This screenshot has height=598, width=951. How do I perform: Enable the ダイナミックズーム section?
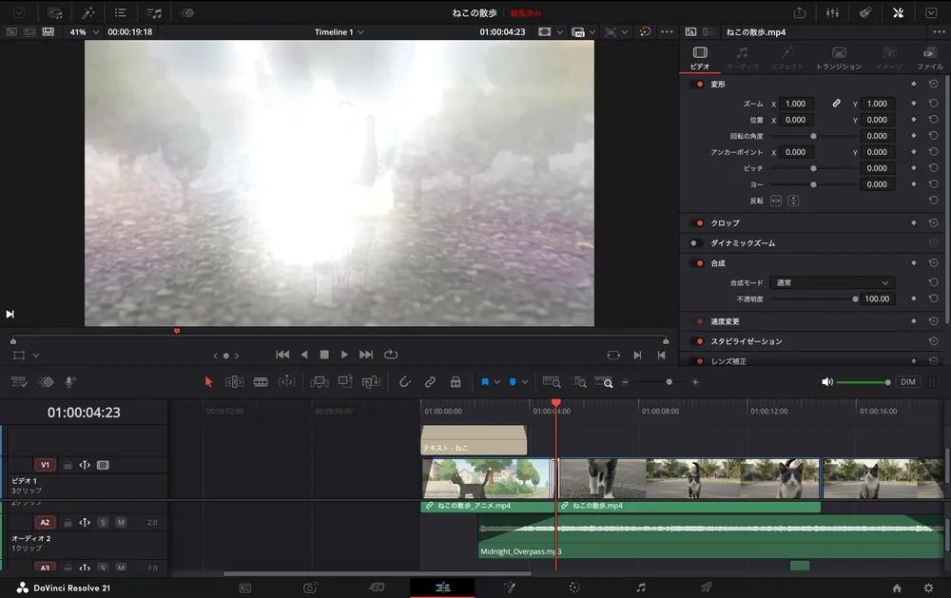[x=694, y=243]
